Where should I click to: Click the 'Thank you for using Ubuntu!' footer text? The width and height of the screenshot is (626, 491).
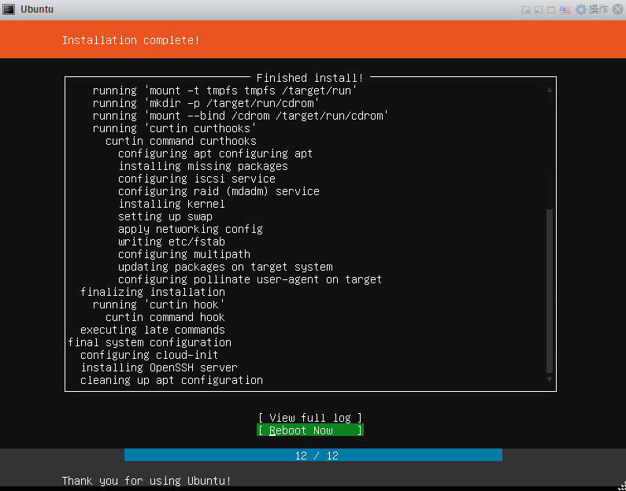point(146,480)
